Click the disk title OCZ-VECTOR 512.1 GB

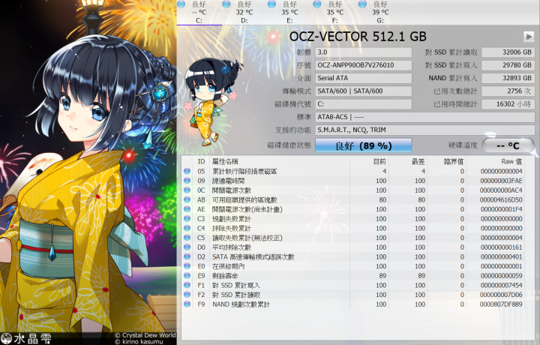pyautogui.click(x=358, y=36)
